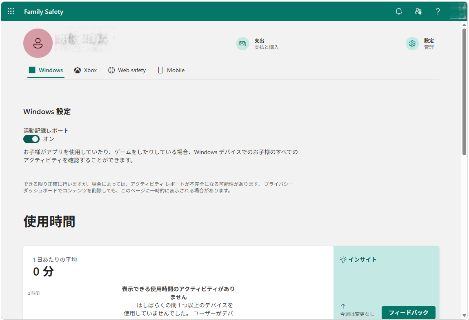Open the help question mark icon
This screenshot has height=320, width=469.
click(x=438, y=11)
